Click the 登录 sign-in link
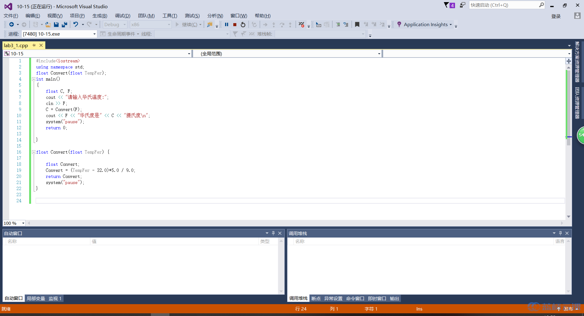This screenshot has height=316, width=584. [556, 16]
